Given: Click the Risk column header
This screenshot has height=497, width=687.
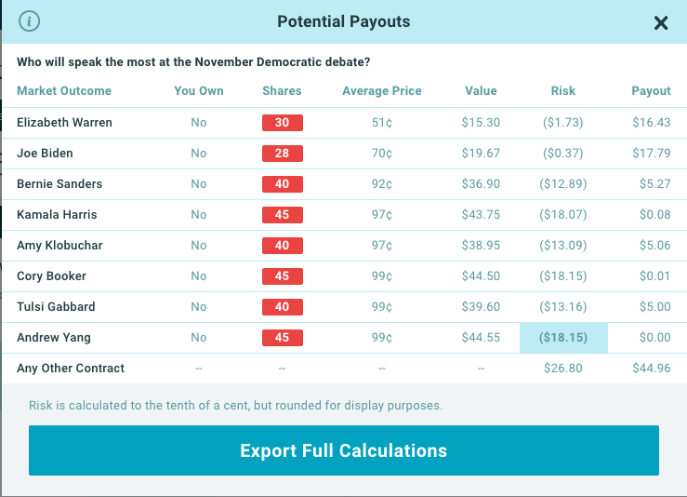Looking at the screenshot, I should (x=563, y=91).
